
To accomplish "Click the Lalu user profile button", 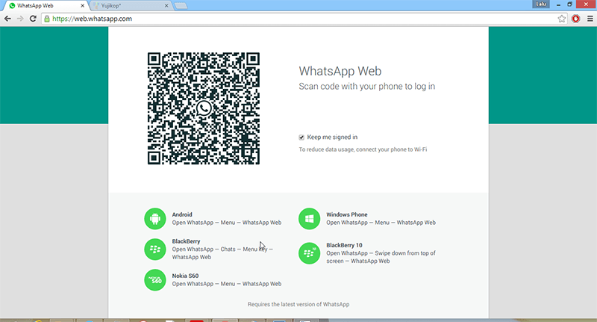I will tap(541, 4).
